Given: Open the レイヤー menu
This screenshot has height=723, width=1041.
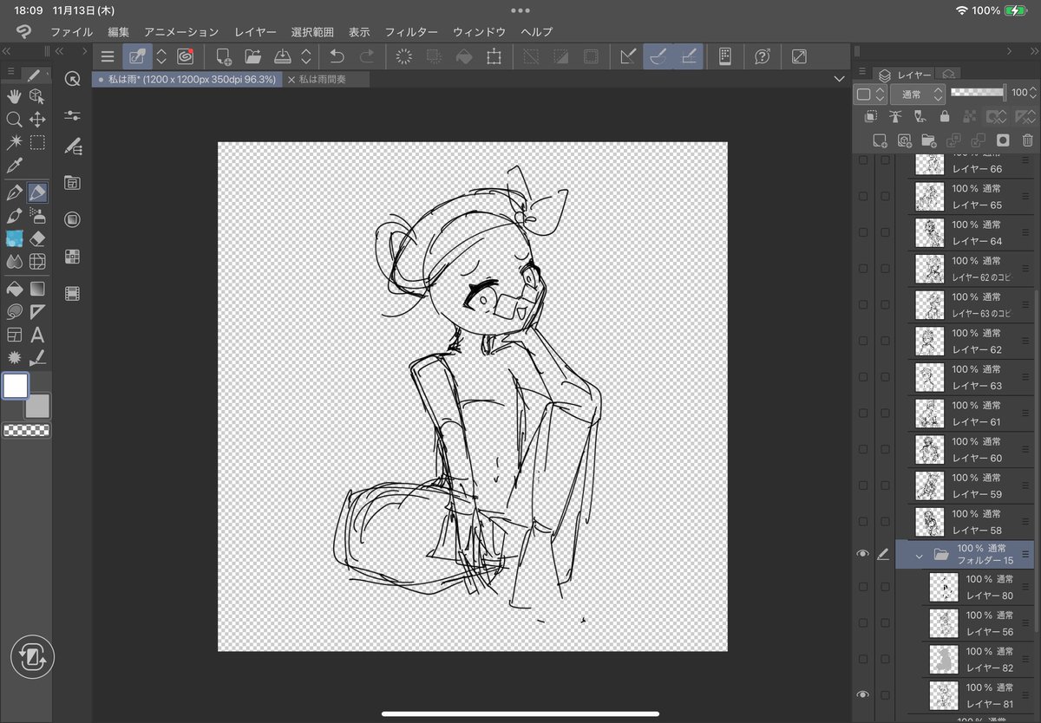Looking at the screenshot, I should click(x=255, y=32).
